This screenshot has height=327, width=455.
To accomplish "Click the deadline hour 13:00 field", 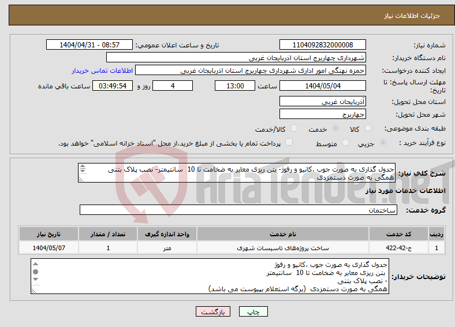I will 235,86.
